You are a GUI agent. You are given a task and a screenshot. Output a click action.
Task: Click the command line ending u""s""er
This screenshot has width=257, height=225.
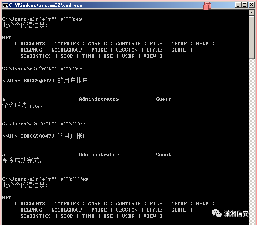pyautogui.click(x=60, y=124)
